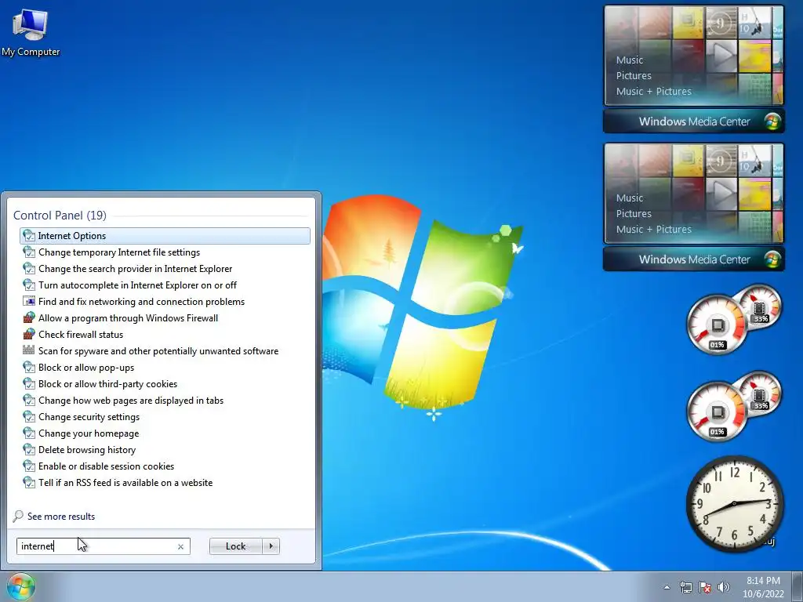Click icon beside Block or allow pop-ups
Image resolution: width=803 pixels, height=602 pixels.
click(x=29, y=368)
